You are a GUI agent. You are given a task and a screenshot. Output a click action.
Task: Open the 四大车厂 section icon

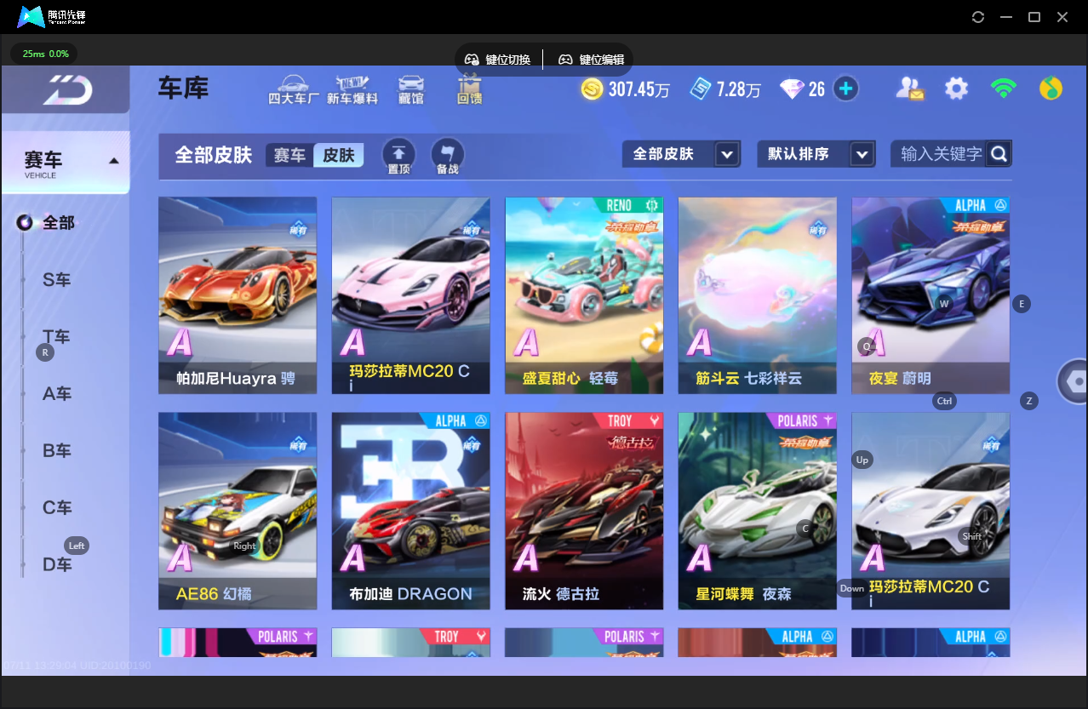pyautogui.click(x=293, y=89)
